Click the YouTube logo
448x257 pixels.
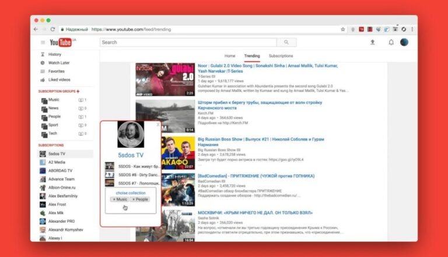tap(61, 42)
